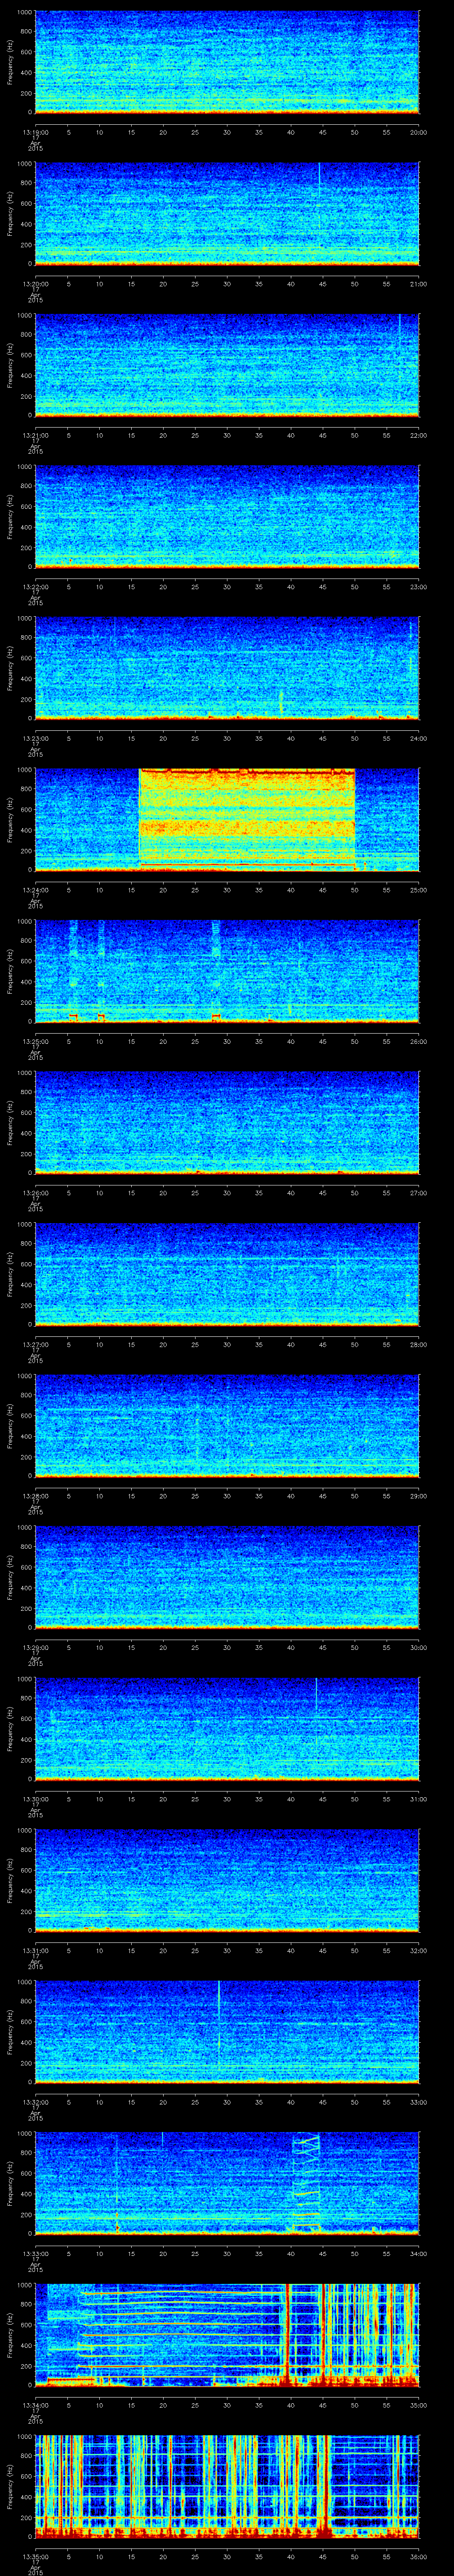
Task: Click the spectrogram panel starting at 13:35:00
Action: (227, 2486)
